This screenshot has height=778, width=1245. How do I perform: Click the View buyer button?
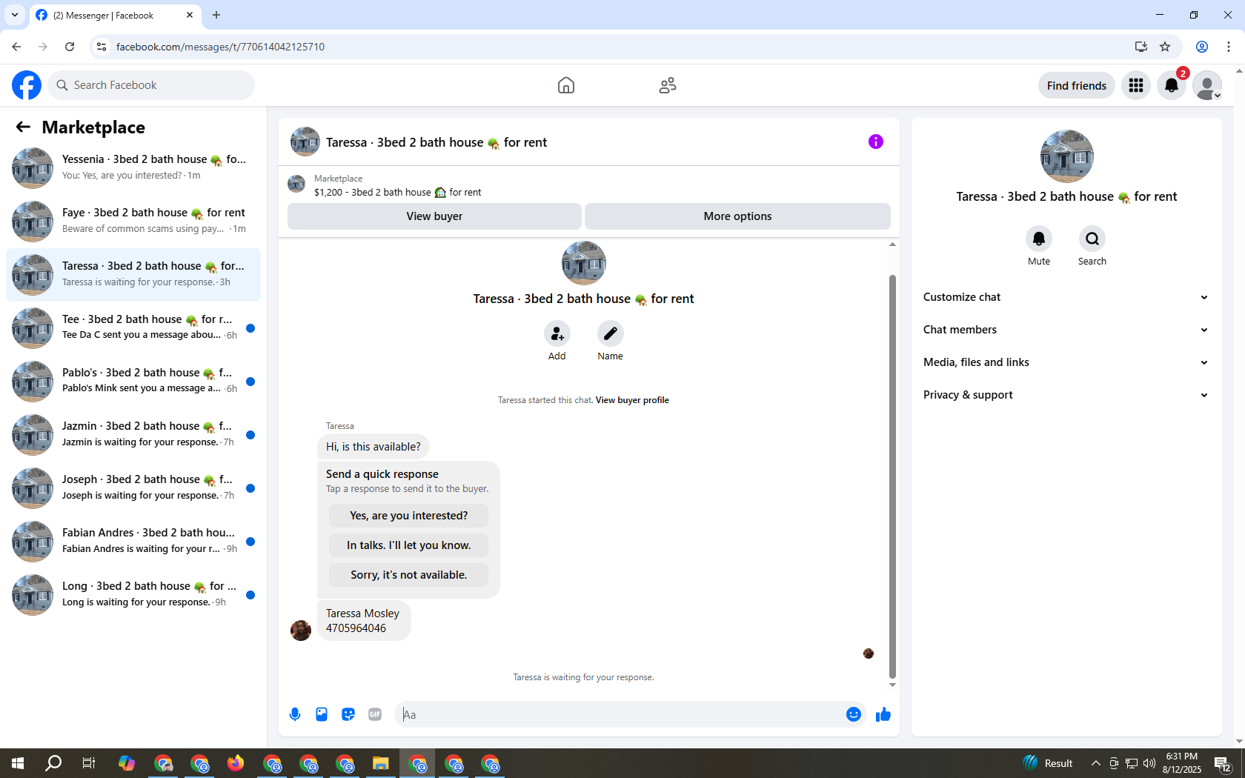(434, 216)
